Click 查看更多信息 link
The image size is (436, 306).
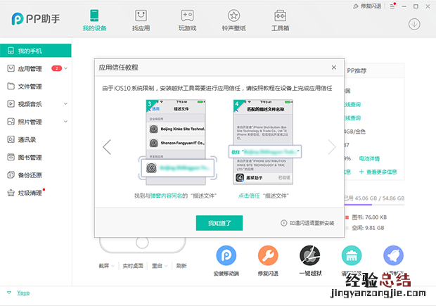pyautogui.click(x=378, y=172)
